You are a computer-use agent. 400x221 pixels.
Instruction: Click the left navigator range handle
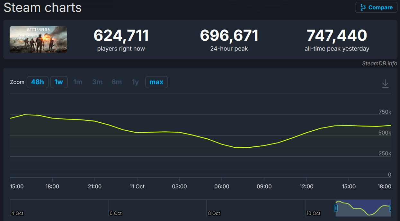point(336,208)
